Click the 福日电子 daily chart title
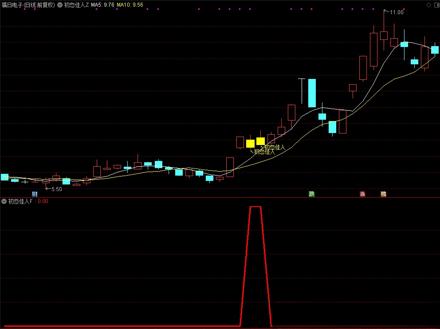The image size is (440, 329). (28, 5)
